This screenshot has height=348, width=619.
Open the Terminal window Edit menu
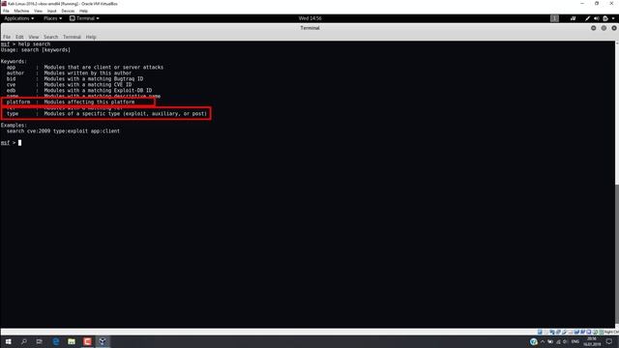pos(19,37)
